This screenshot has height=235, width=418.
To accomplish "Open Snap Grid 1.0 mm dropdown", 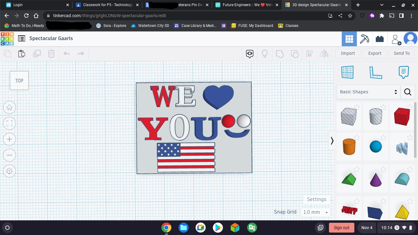I will [x=315, y=212].
